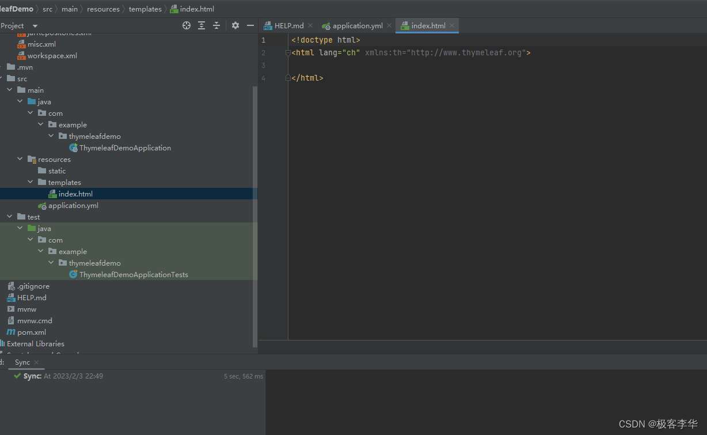
Task: Open Project panel settings gear
Action: 235,25
